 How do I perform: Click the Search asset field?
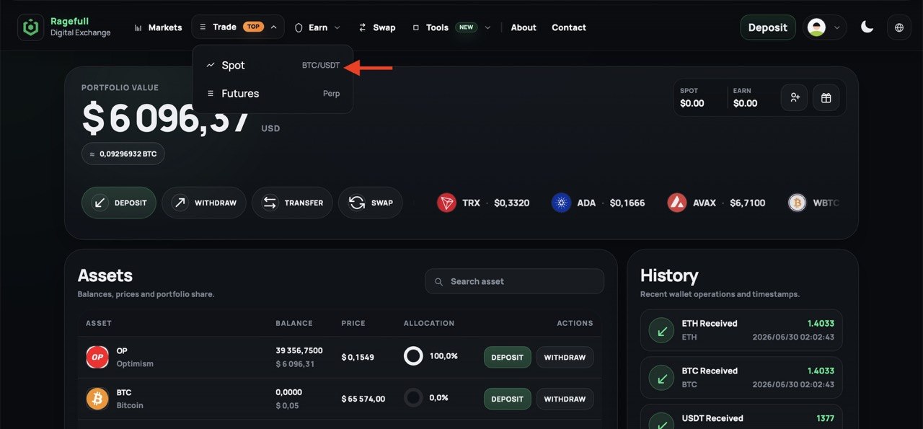pyautogui.click(x=514, y=281)
